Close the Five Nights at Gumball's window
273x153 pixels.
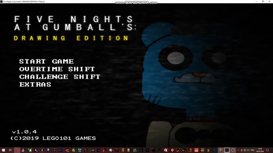coord(269,2)
